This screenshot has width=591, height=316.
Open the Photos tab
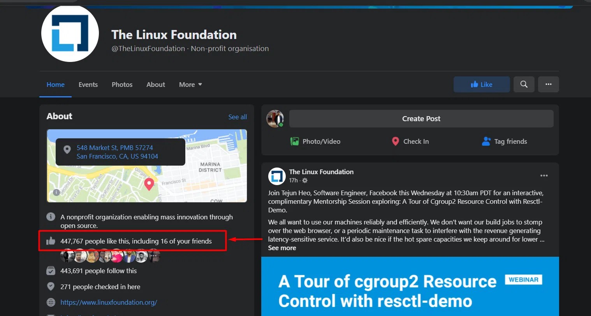pyautogui.click(x=122, y=84)
